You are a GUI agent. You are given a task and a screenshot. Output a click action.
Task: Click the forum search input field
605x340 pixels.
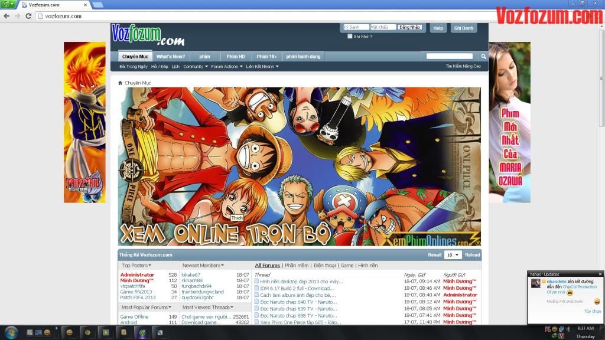pyautogui.click(x=449, y=57)
